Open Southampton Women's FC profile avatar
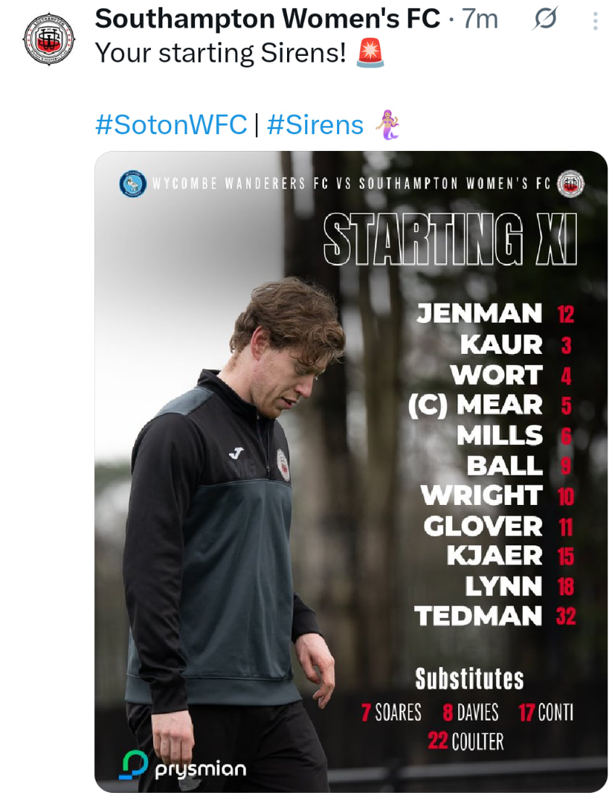 [48, 40]
